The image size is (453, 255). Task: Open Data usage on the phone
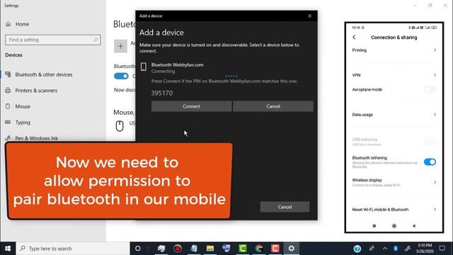(x=394, y=115)
